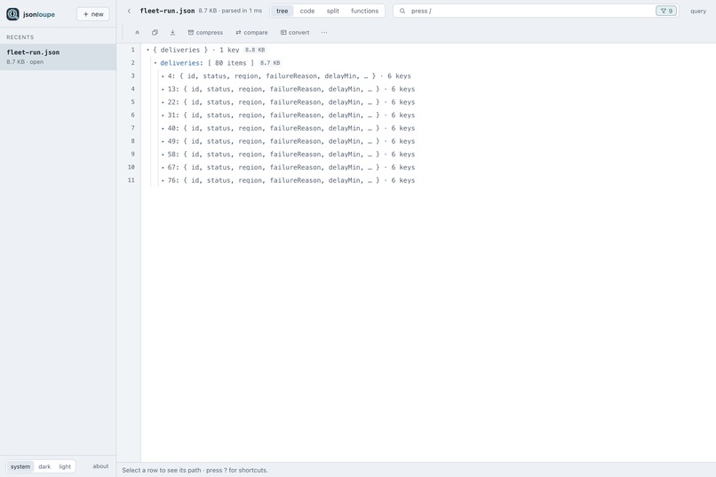Click the compare button
Screen dimensions: 716x477
click(x=251, y=32)
